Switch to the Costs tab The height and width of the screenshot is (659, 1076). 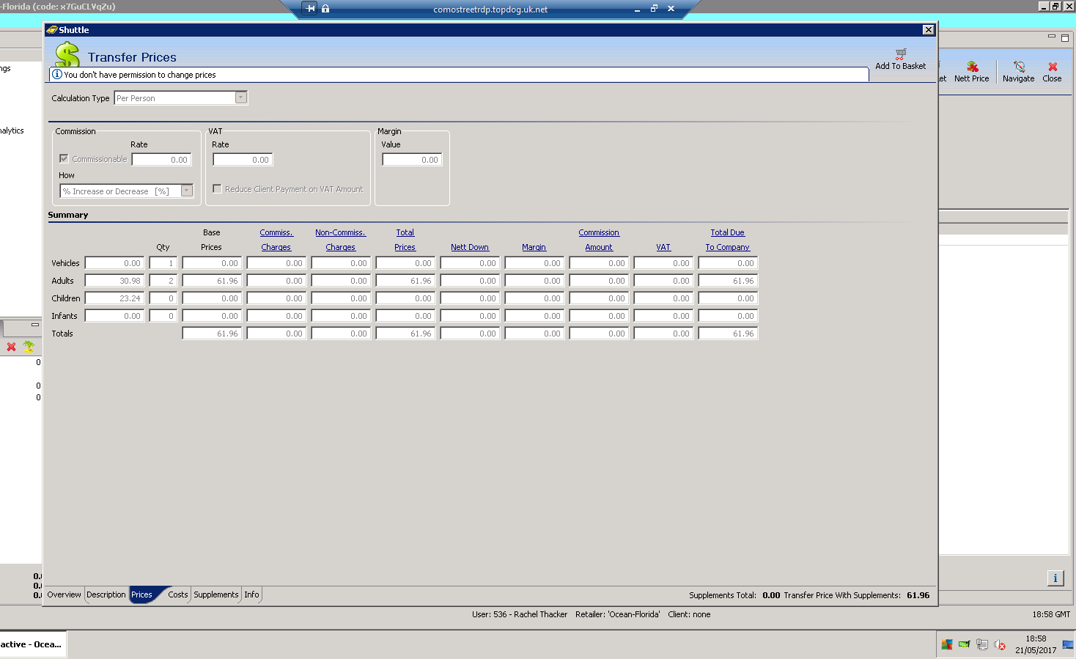pos(177,594)
